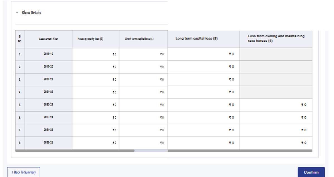This screenshot has height=177, width=334.
Task: Select the 2025-26 assessment year cell
Action: (x=48, y=143)
